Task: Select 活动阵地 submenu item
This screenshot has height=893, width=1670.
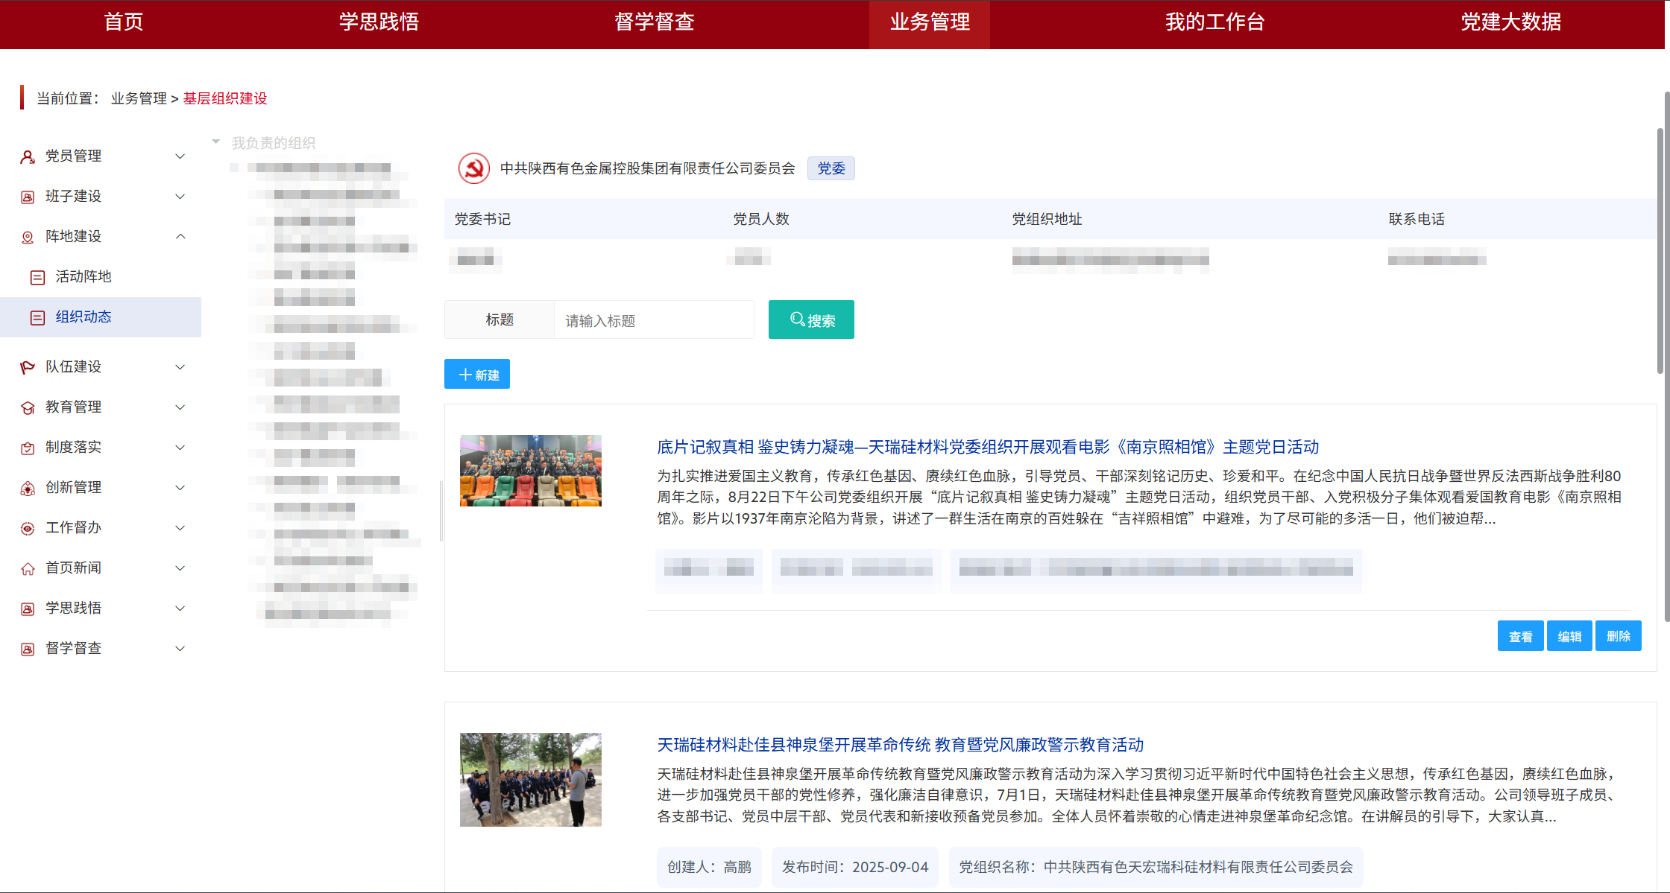Action: click(x=83, y=276)
